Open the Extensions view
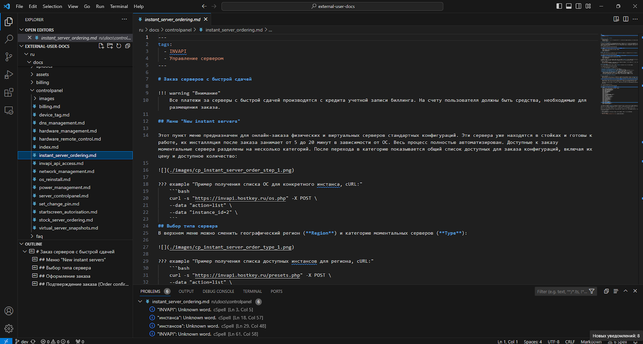This screenshot has height=344, width=643. 8,92
